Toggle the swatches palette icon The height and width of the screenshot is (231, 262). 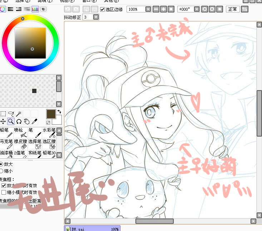coord(35,9)
